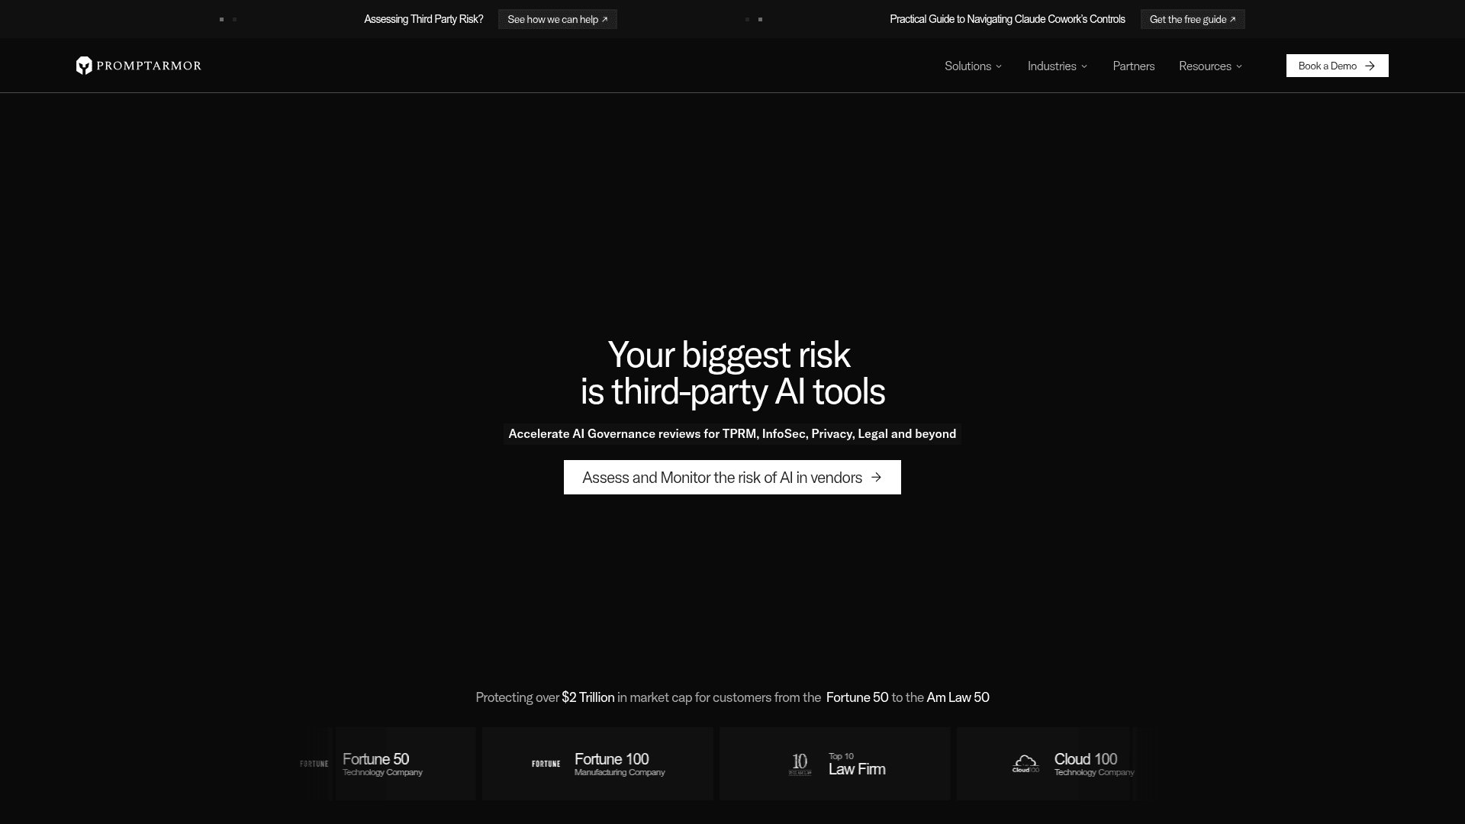The image size is (1465, 824).
Task: Select the Fortune 100 Manufacturing Company card
Action: click(x=597, y=764)
